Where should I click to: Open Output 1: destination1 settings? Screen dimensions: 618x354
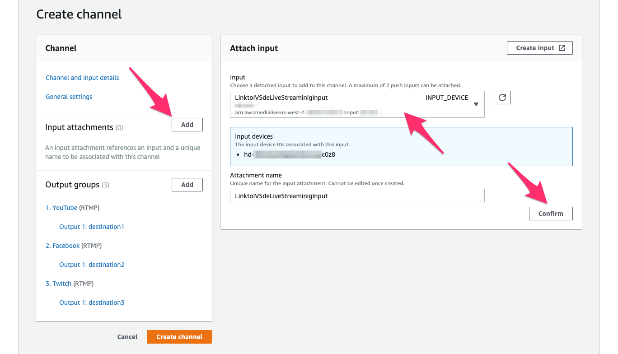[92, 226]
